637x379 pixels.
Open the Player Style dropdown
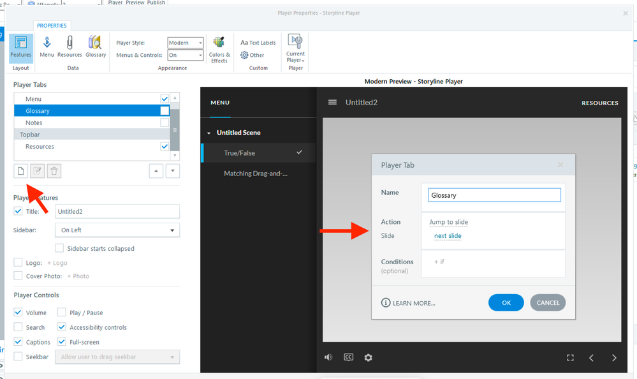186,43
